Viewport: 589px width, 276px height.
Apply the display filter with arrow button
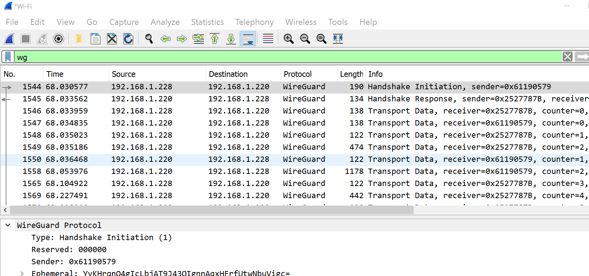point(582,57)
